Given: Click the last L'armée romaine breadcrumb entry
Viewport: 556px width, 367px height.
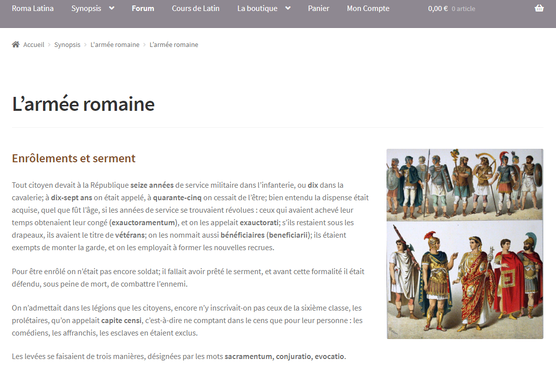Looking at the screenshot, I should point(173,44).
